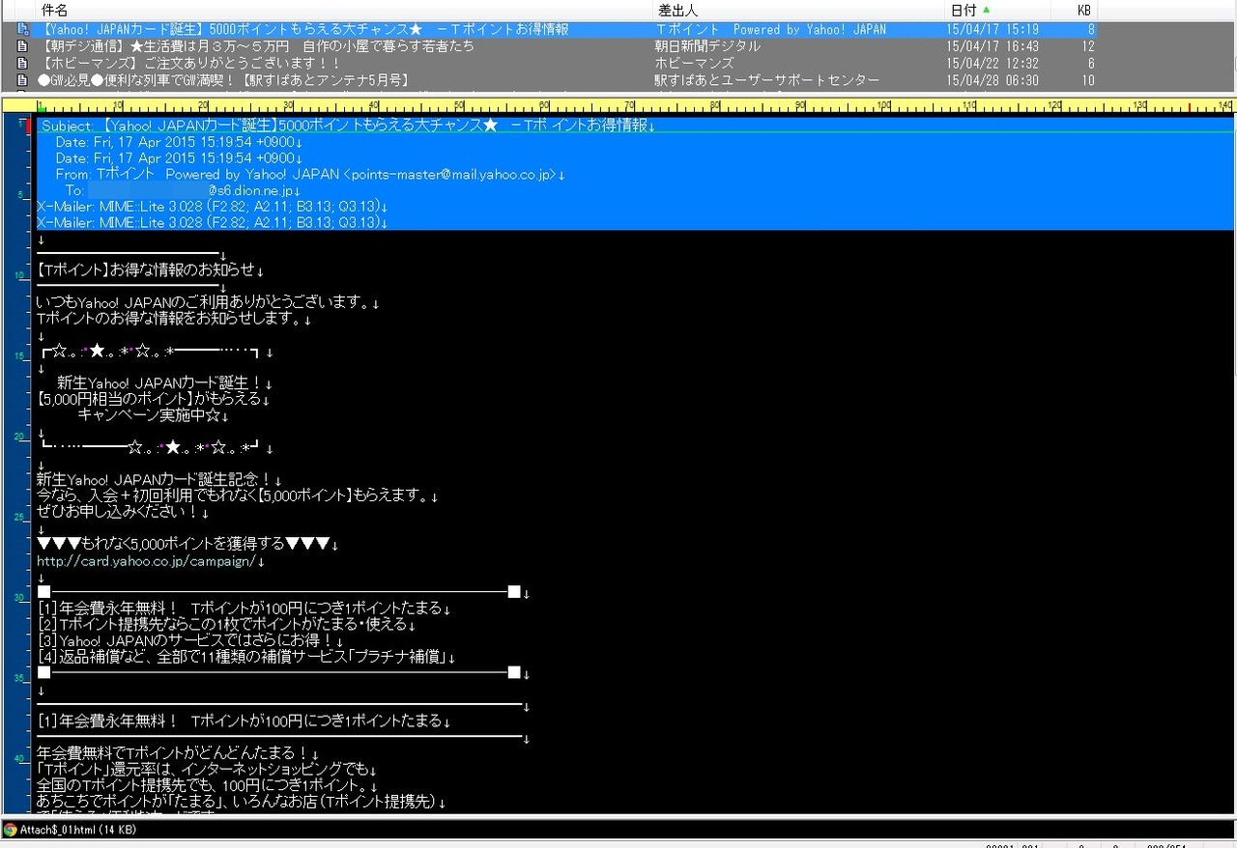Open the card.yahoo.co.jp/campaign link

click(x=145, y=560)
